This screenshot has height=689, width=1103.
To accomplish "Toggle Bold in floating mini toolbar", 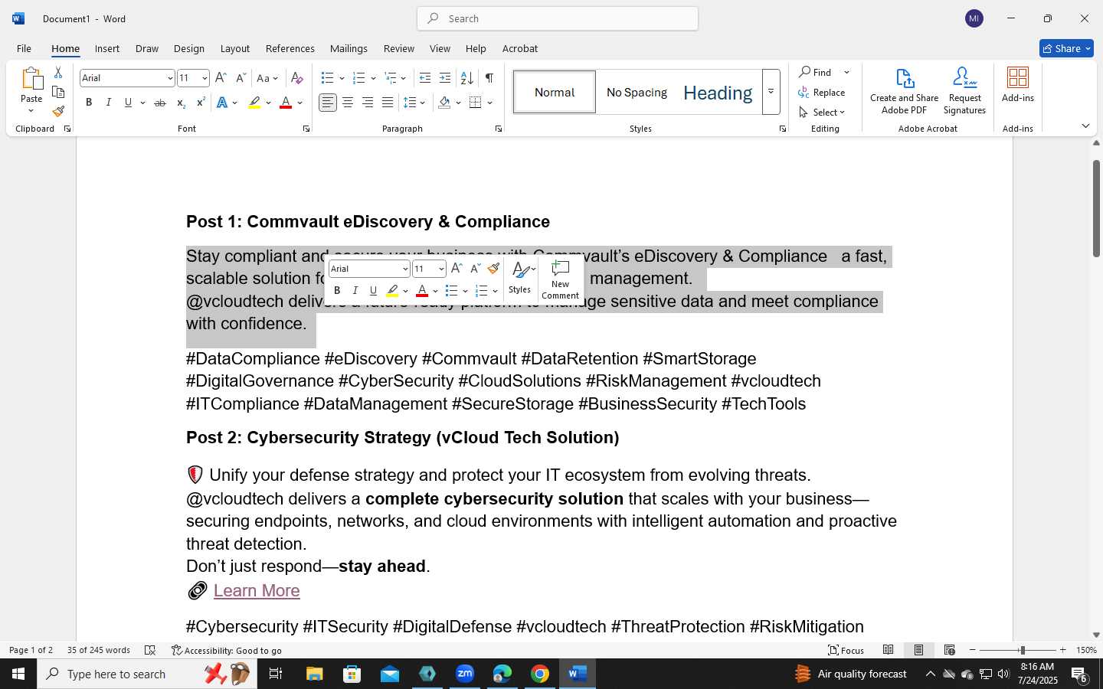I will pyautogui.click(x=337, y=291).
